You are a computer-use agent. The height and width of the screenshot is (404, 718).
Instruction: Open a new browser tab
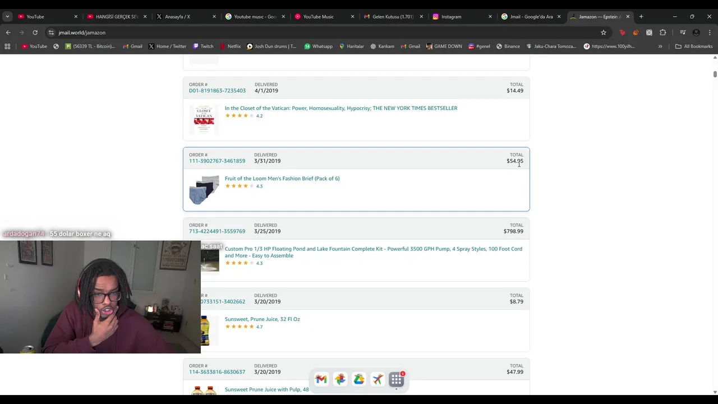click(641, 17)
